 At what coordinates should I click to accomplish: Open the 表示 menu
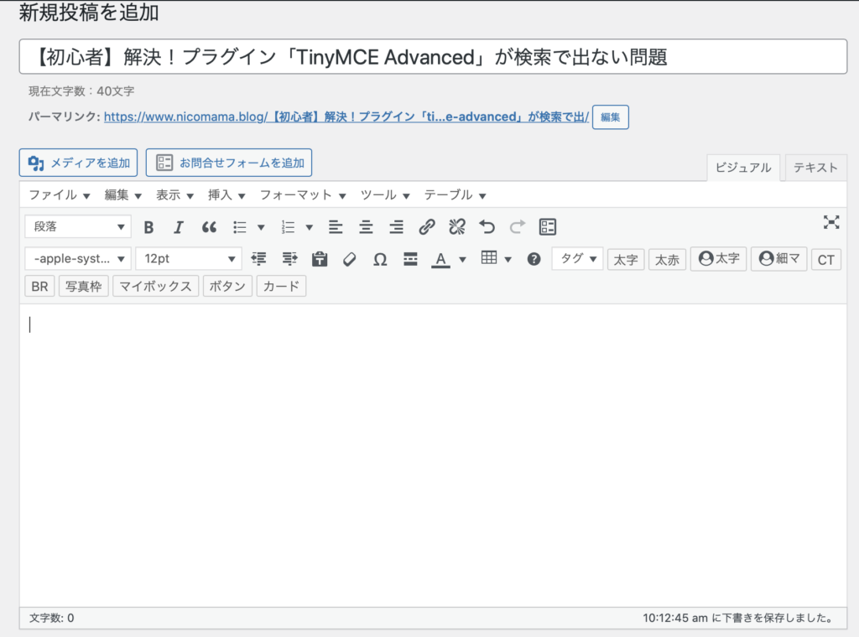click(x=174, y=194)
